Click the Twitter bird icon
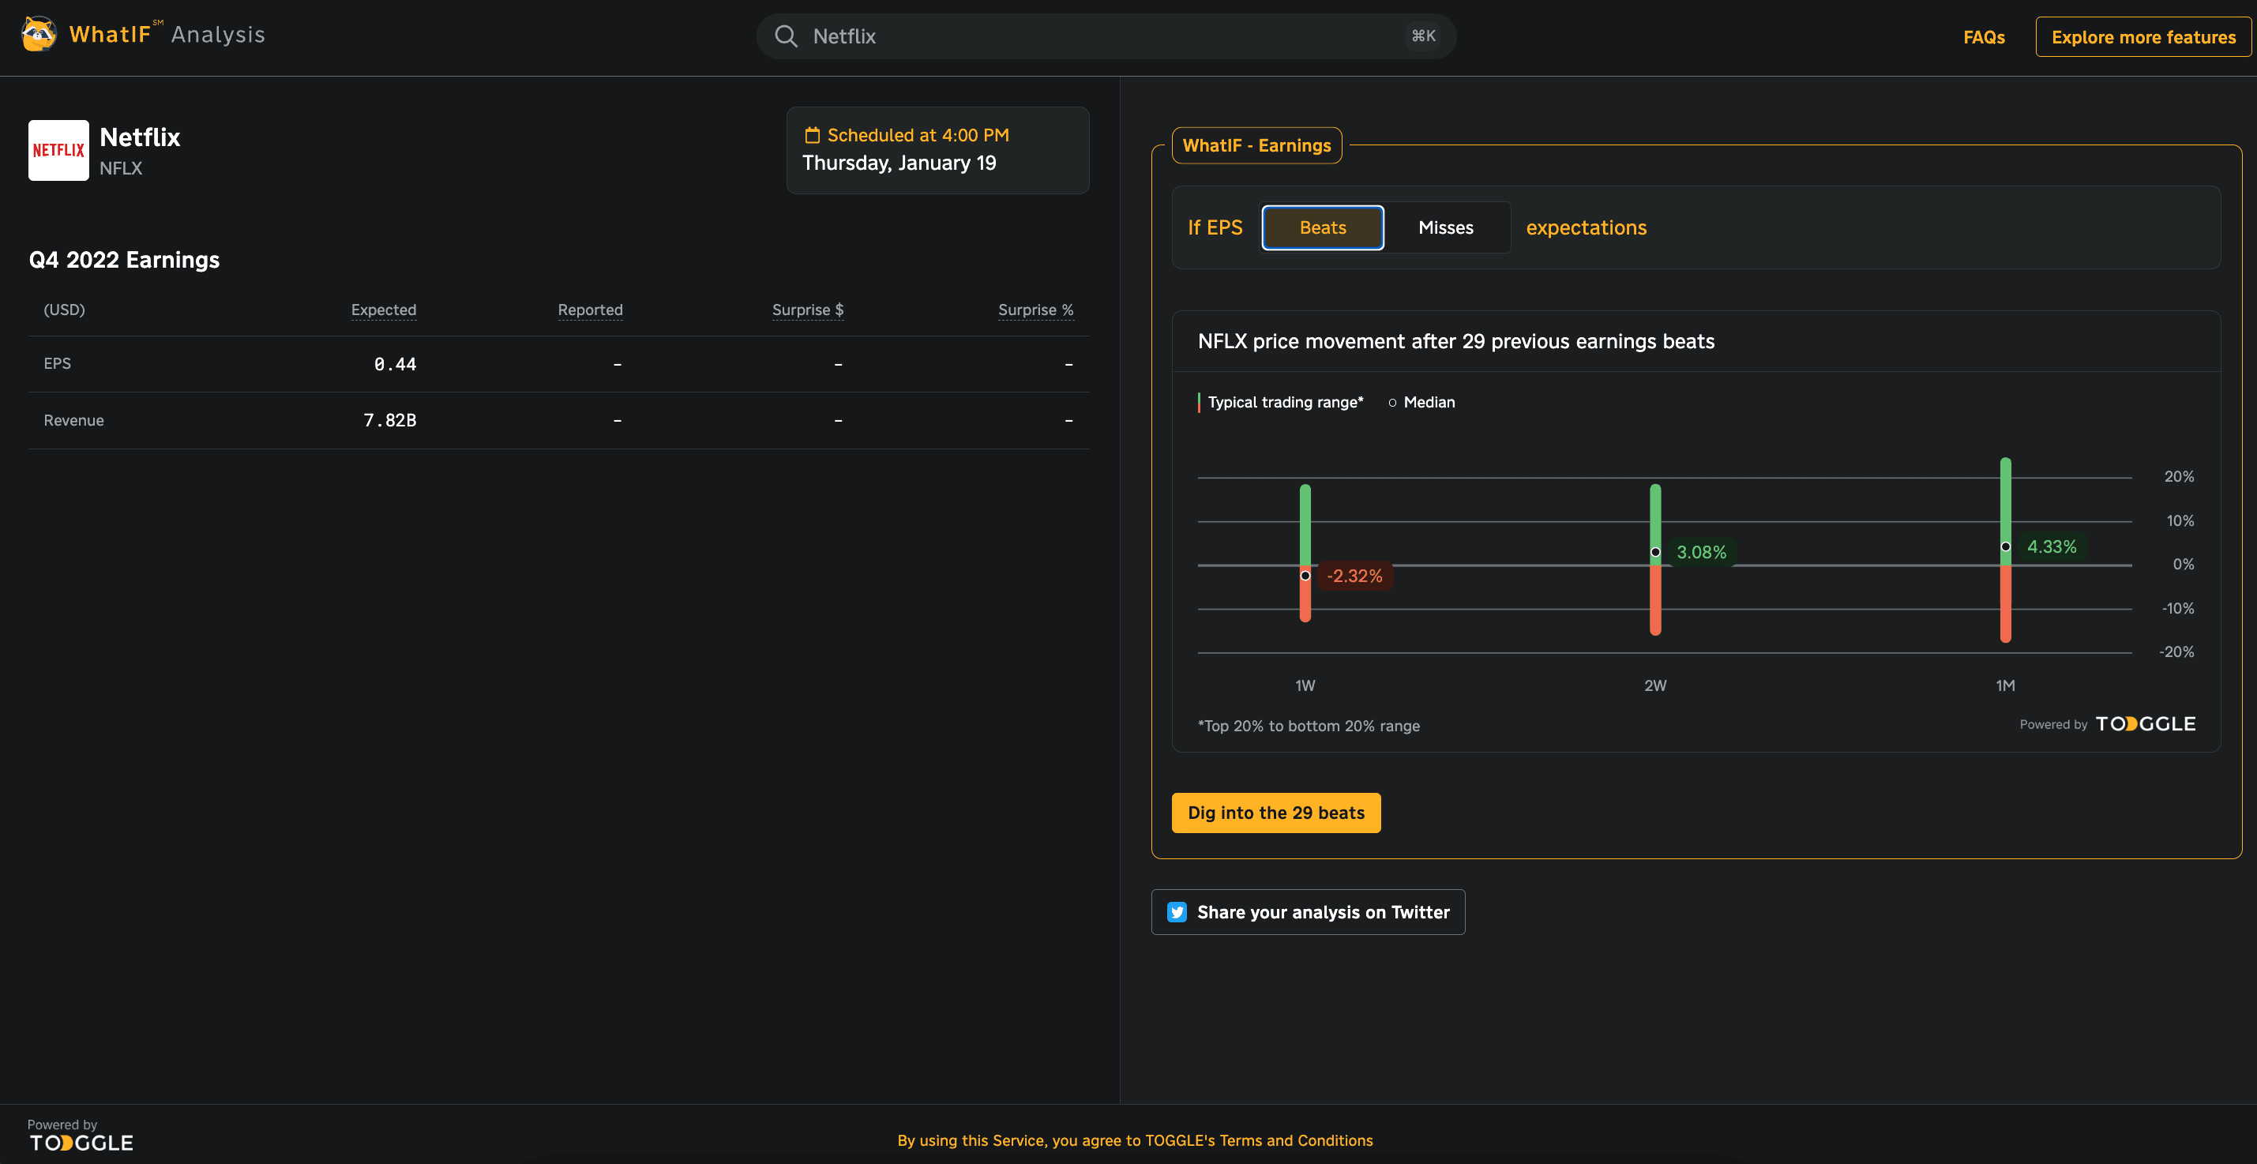Viewport: 2257px width, 1164px height. (x=1177, y=912)
